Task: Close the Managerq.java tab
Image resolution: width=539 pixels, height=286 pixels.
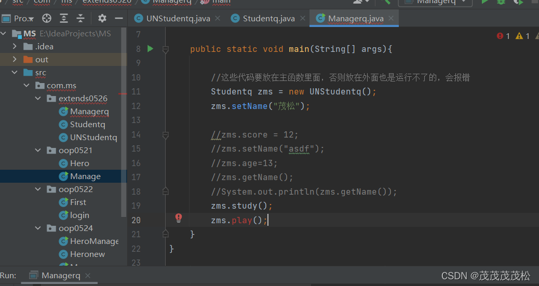Action: tap(391, 18)
